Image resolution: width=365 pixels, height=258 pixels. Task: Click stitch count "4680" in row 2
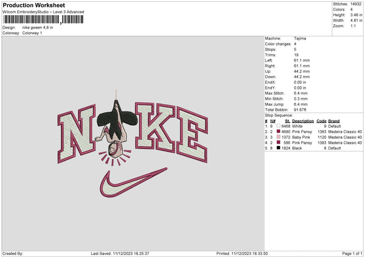(286, 131)
